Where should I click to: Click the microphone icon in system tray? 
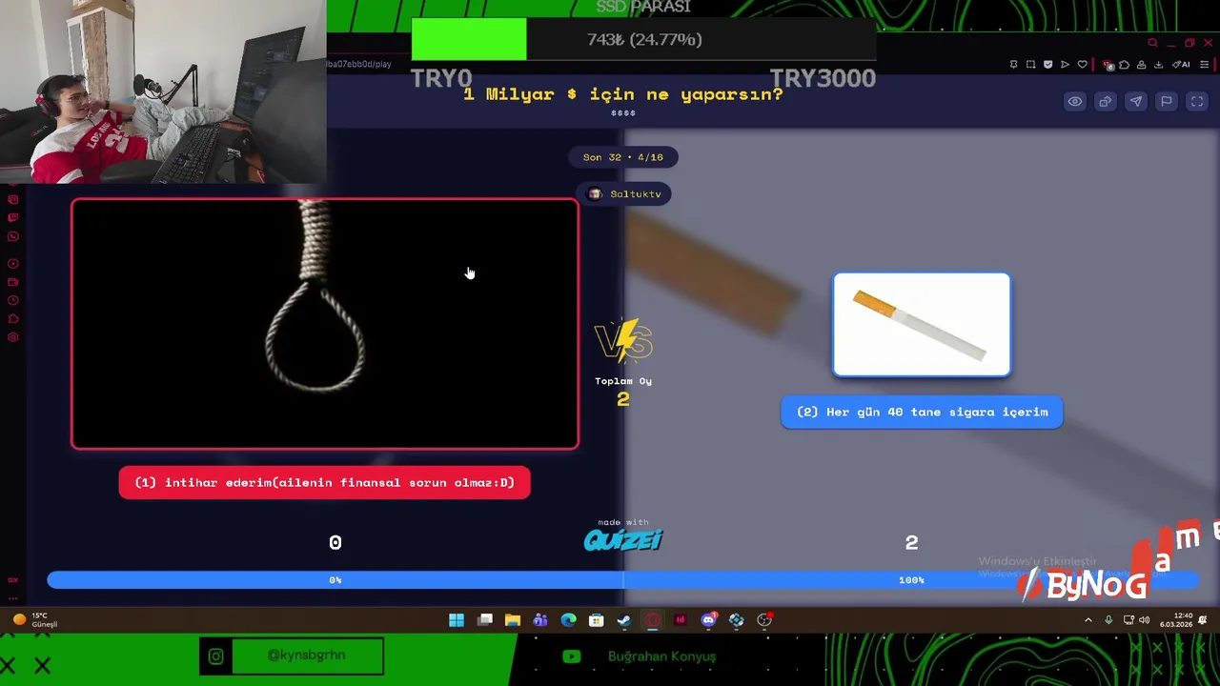coord(1108,620)
